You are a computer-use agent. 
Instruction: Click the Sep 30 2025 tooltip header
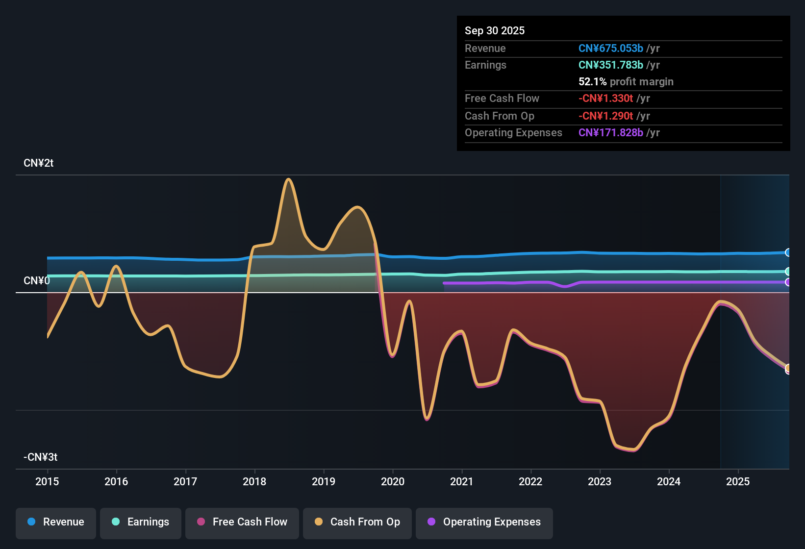point(495,30)
